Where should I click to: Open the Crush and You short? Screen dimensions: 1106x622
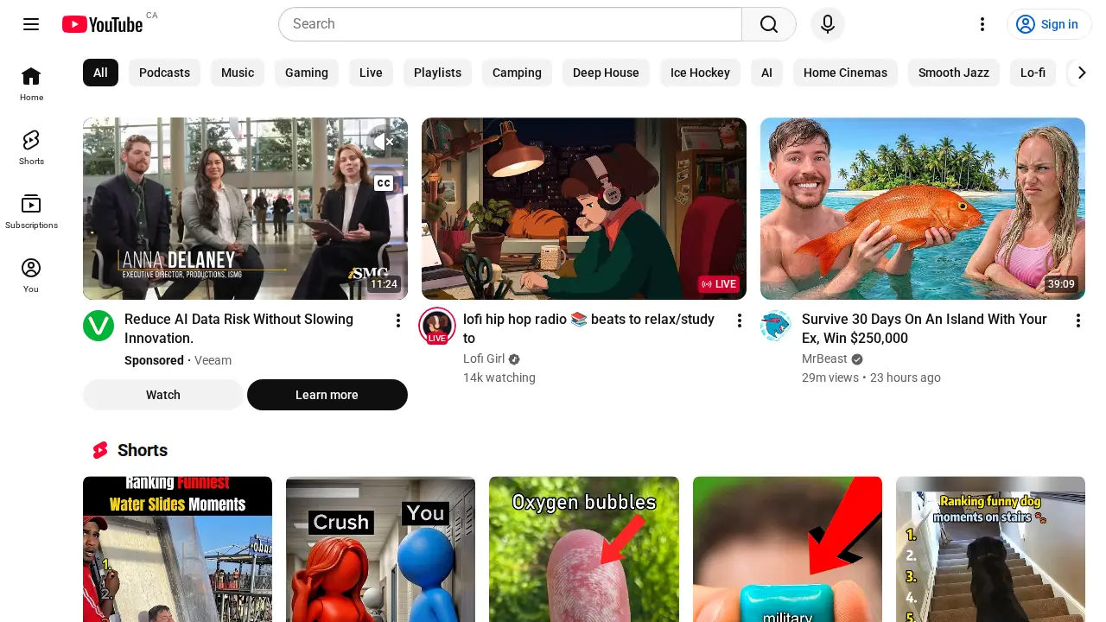pos(380,549)
